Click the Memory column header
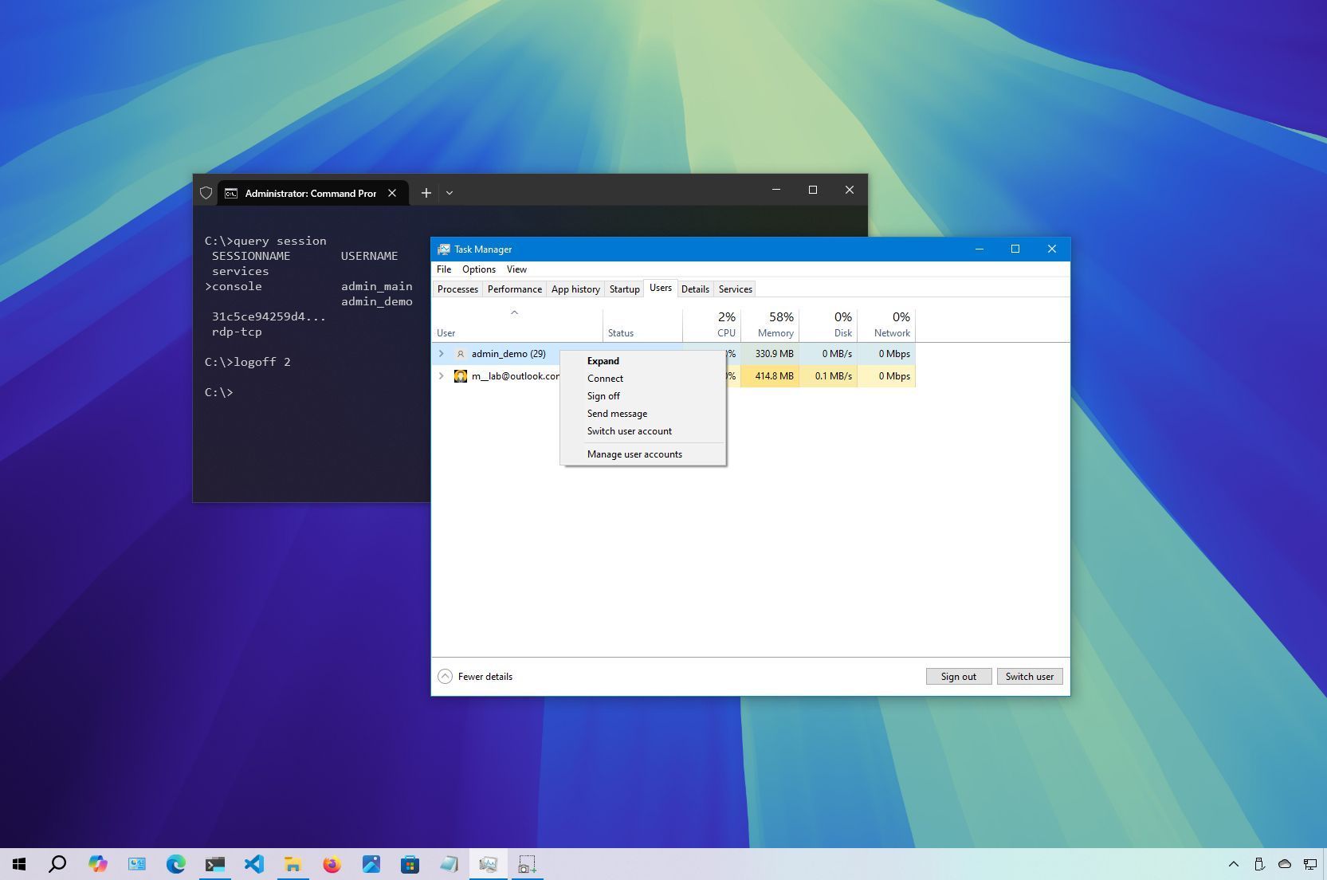 click(771, 324)
